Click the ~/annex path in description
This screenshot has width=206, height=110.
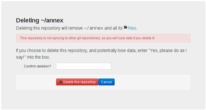click(x=94, y=28)
